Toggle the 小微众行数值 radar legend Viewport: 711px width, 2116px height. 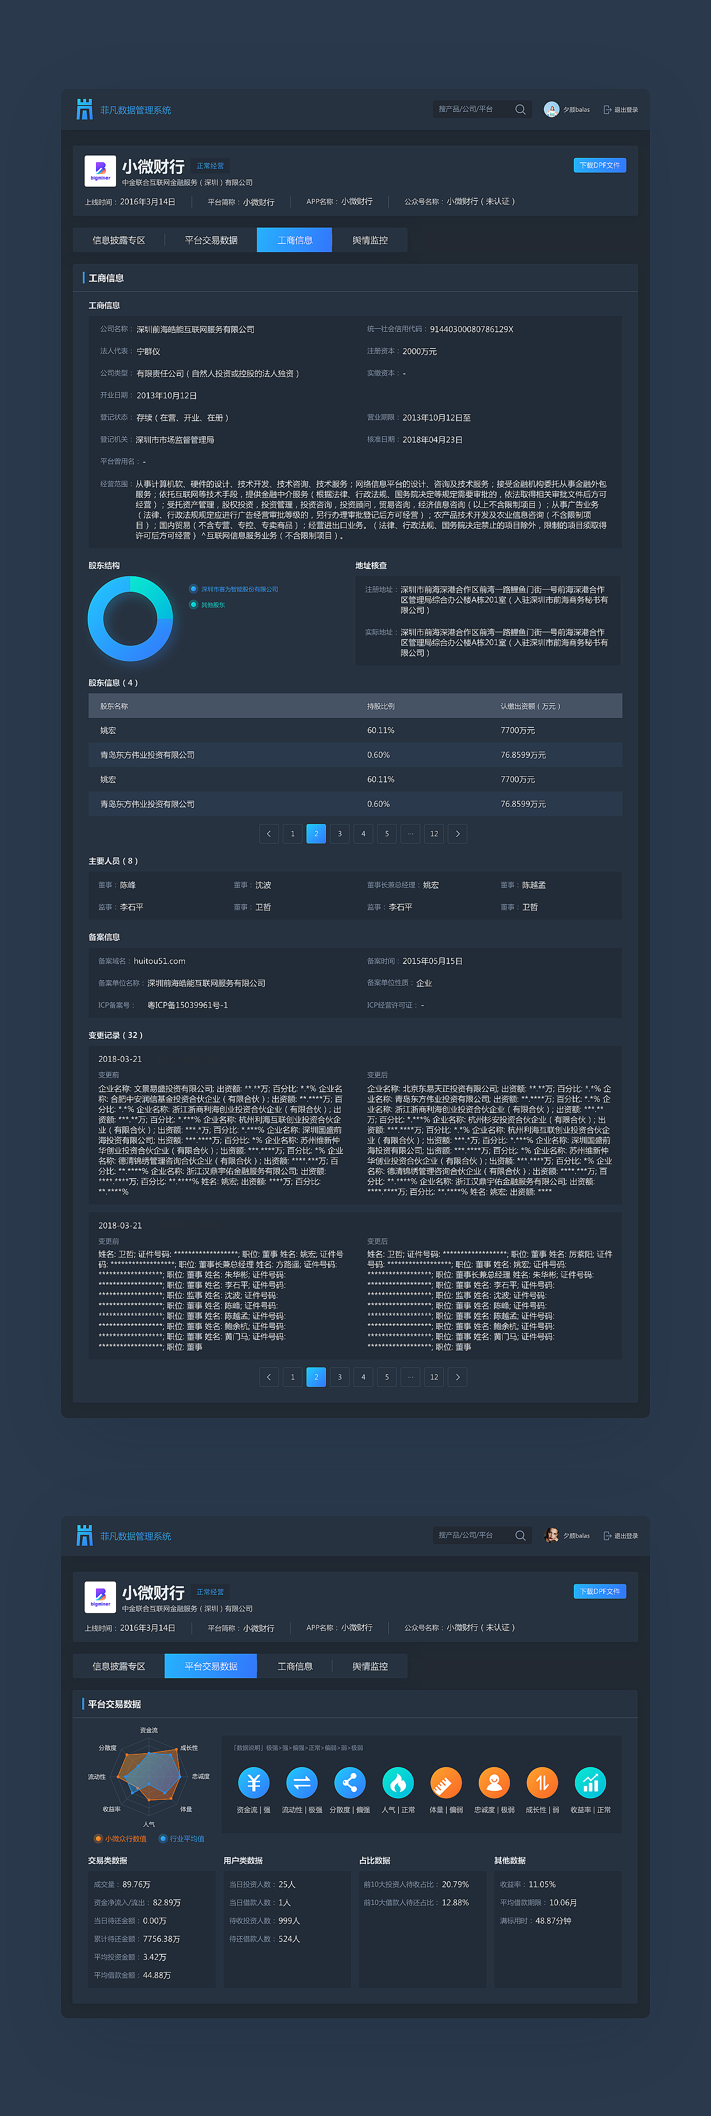tap(121, 1838)
